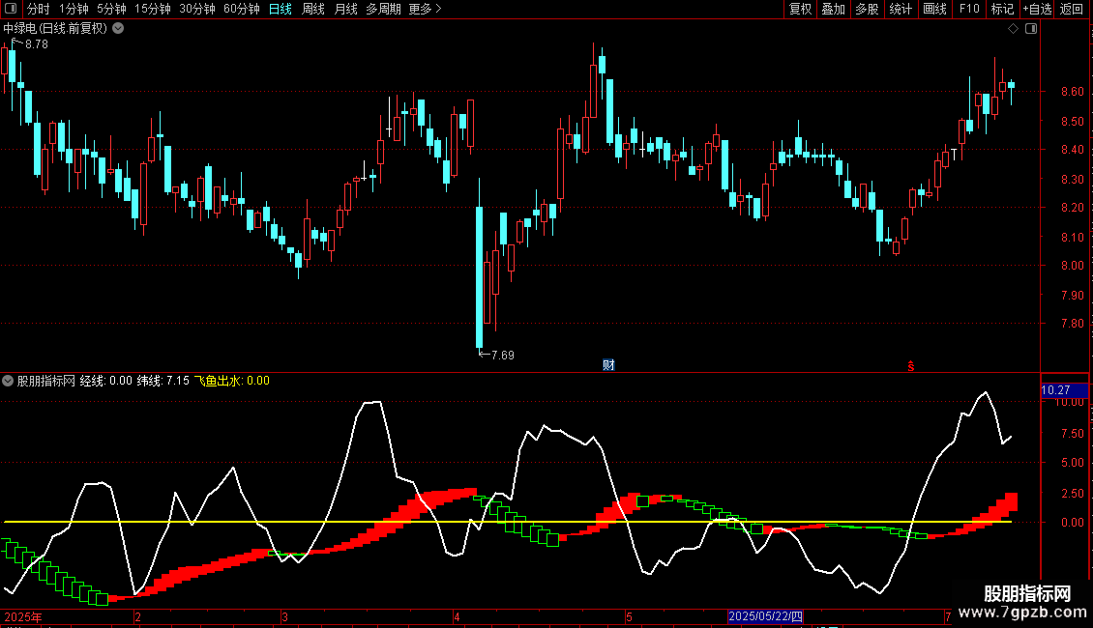
Task: Select the 5分钟 period
Action: tap(111, 9)
